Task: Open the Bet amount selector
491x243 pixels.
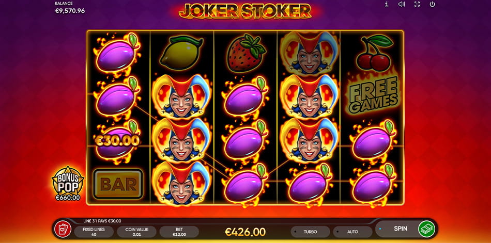Action: tap(179, 232)
